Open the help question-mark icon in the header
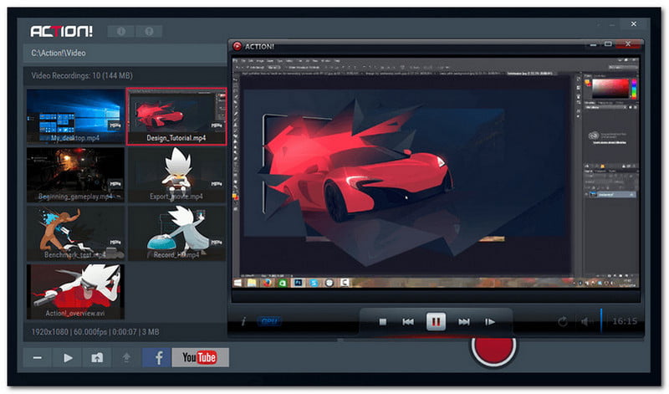This screenshot has width=669, height=394. [149, 31]
